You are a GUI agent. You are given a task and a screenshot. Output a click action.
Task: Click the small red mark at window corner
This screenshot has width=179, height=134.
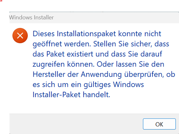coord(1,1)
